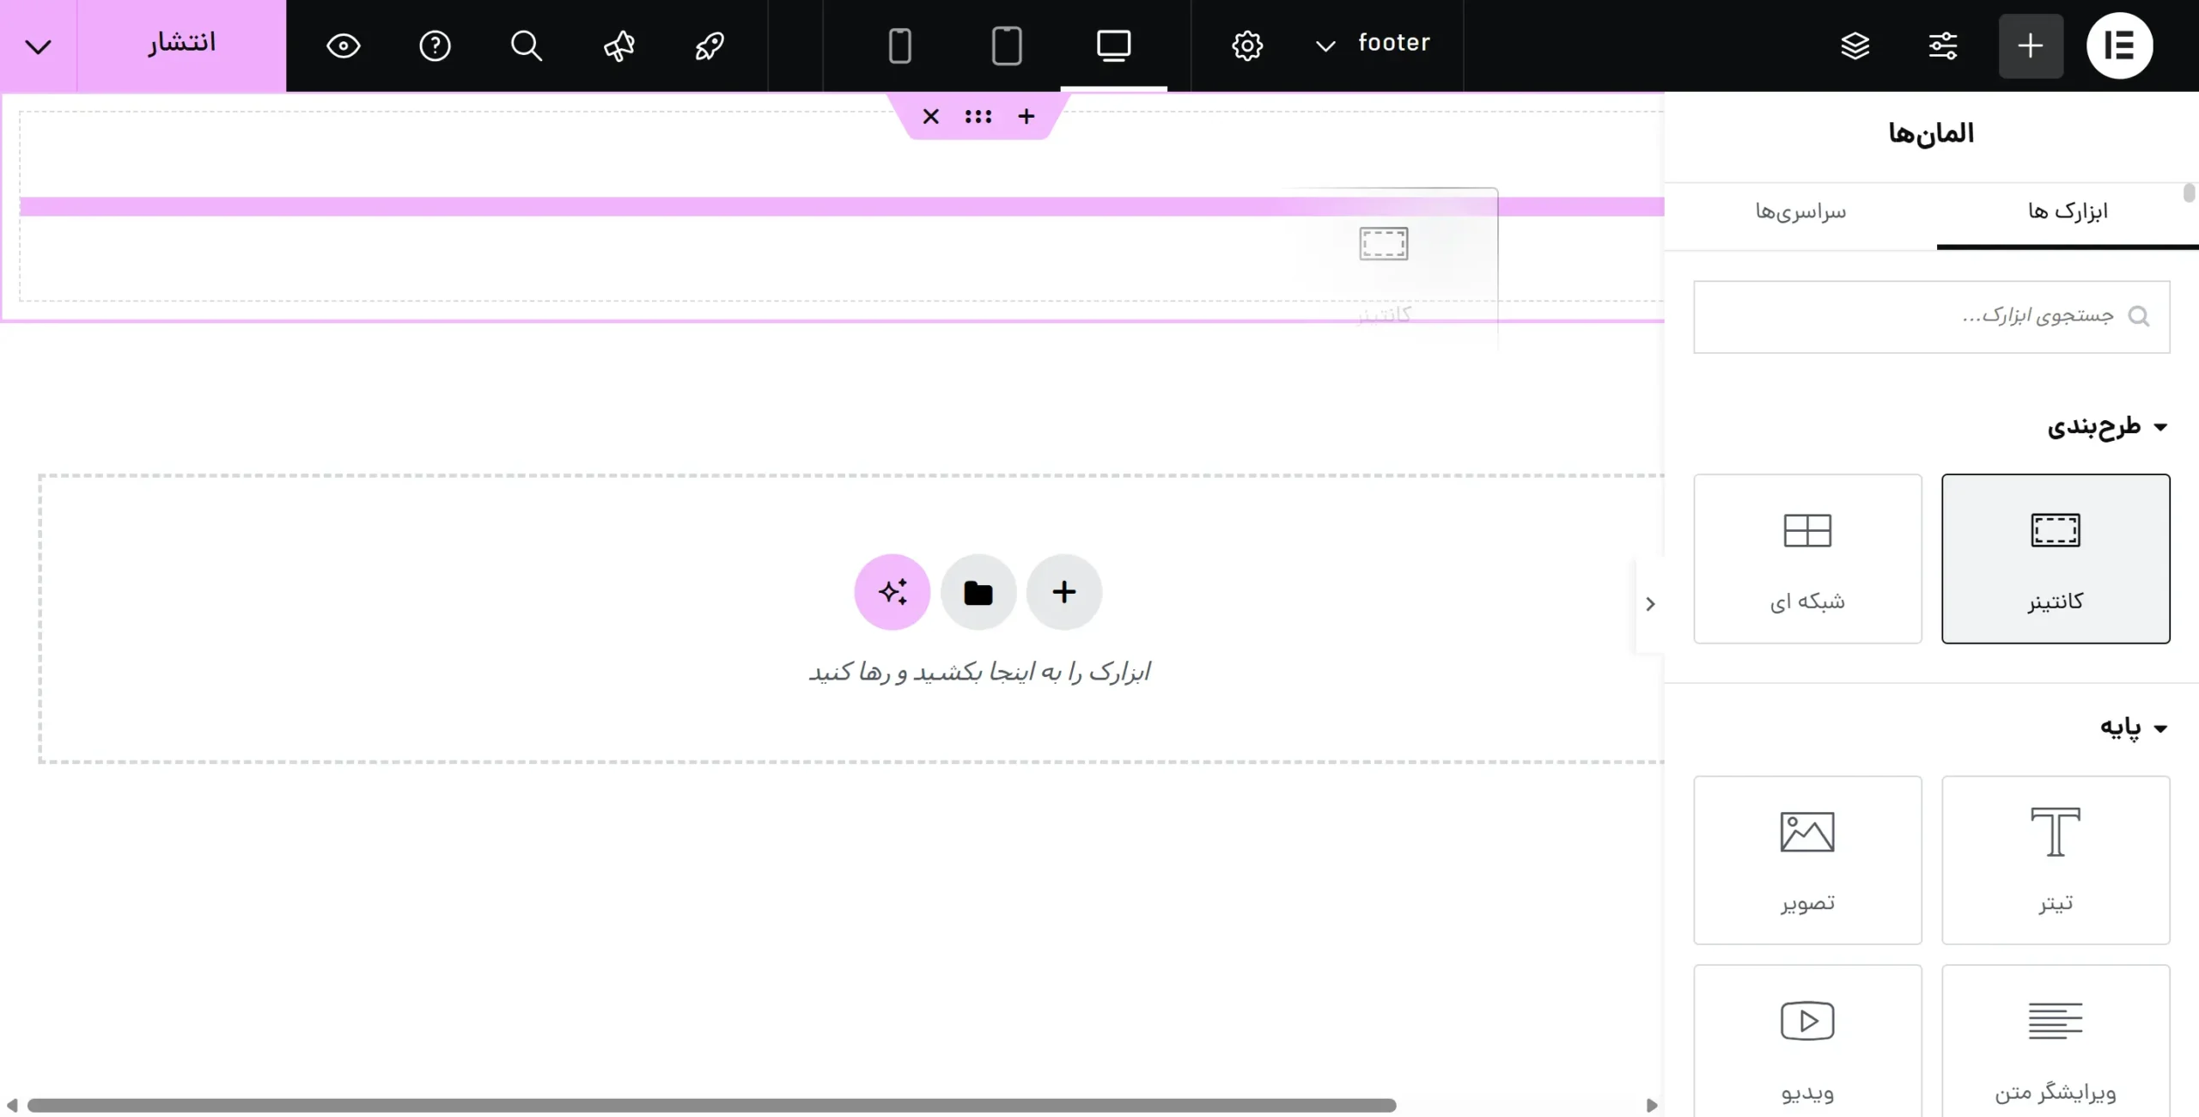Select the شبکه ای grid widget
The image size is (2199, 1117).
pyautogui.click(x=1807, y=558)
